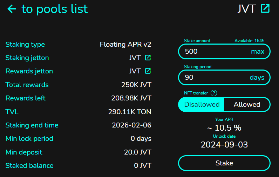
Task: Click JVT value in Rewards jetton row
Action: pos(135,71)
